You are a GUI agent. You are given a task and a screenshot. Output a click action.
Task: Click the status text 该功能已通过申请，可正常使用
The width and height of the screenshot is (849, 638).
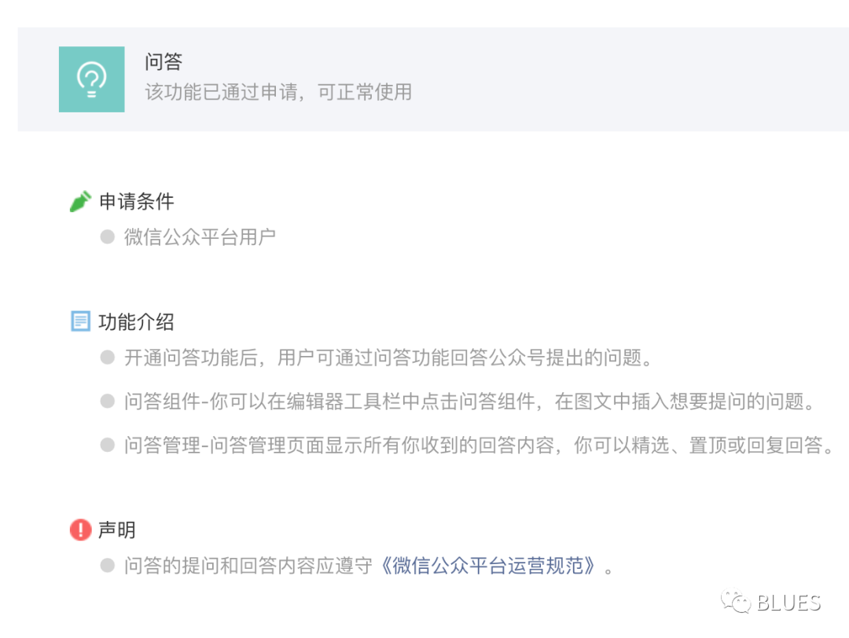[x=277, y=92]
